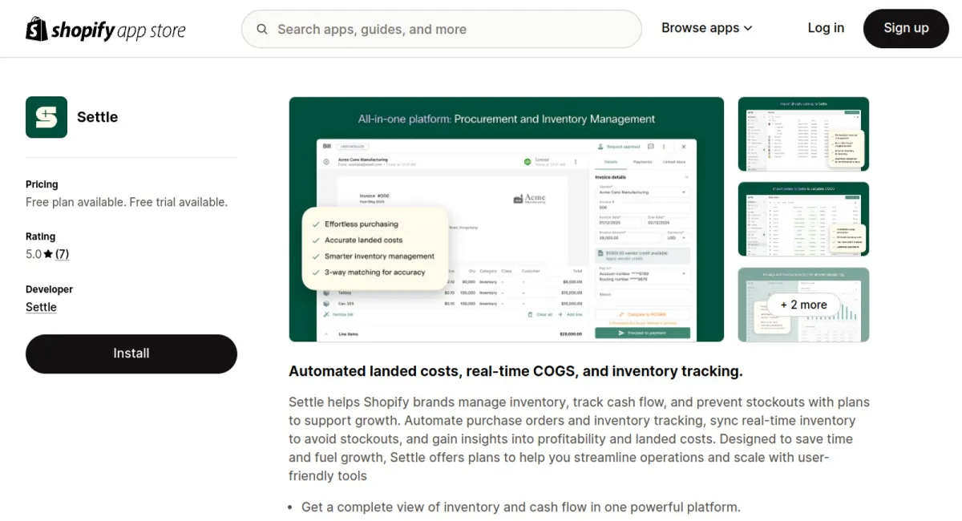Click 'Free plan available. Free trial available.' text
This screenshot has height=521, width=962.
pyautogui.click(x=127, y=202)
